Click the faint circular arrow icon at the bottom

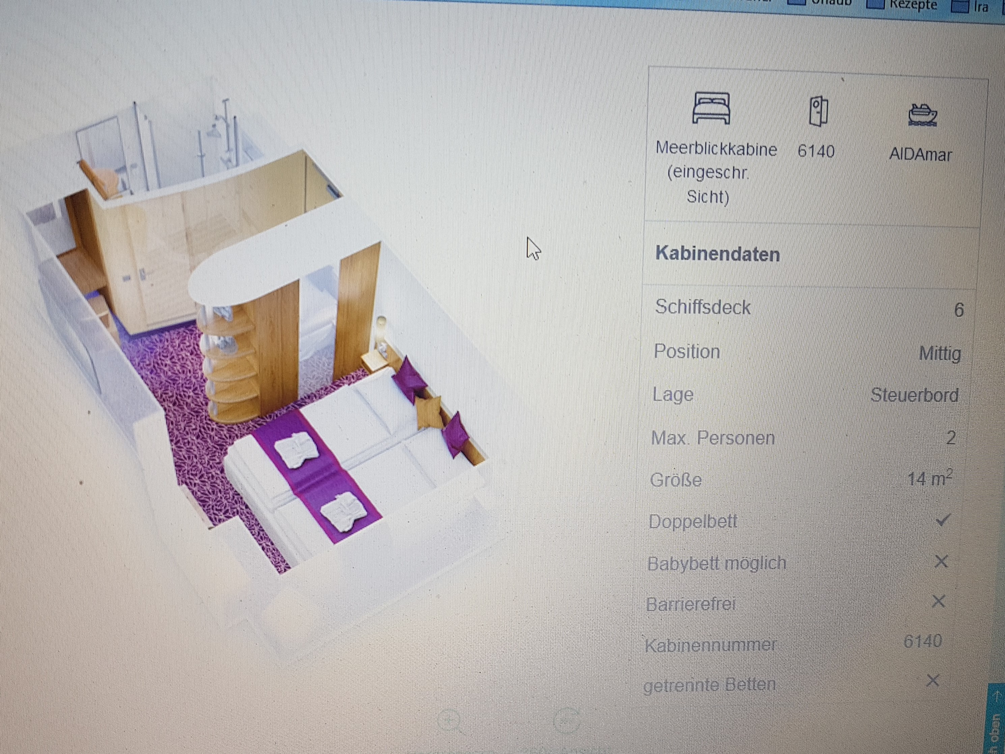tap(566, 720)
